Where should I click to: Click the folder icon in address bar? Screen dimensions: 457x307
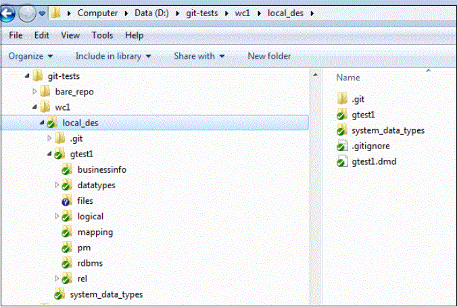[x=55, y=13]
